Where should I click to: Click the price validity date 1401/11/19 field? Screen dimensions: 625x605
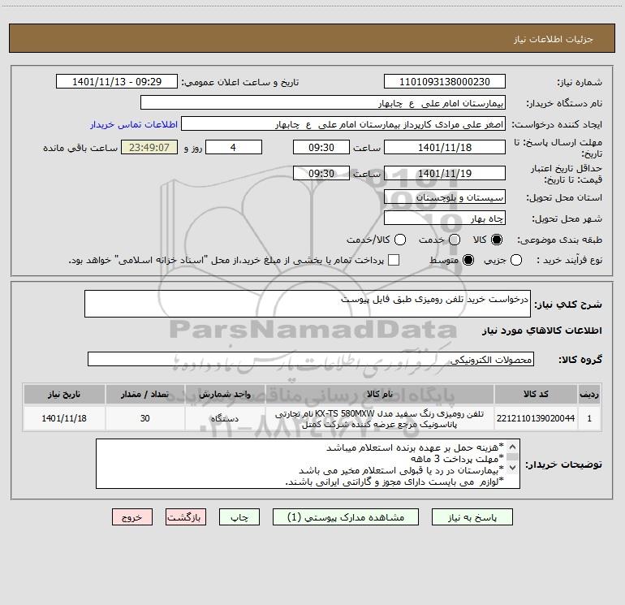tap(445, 173)
